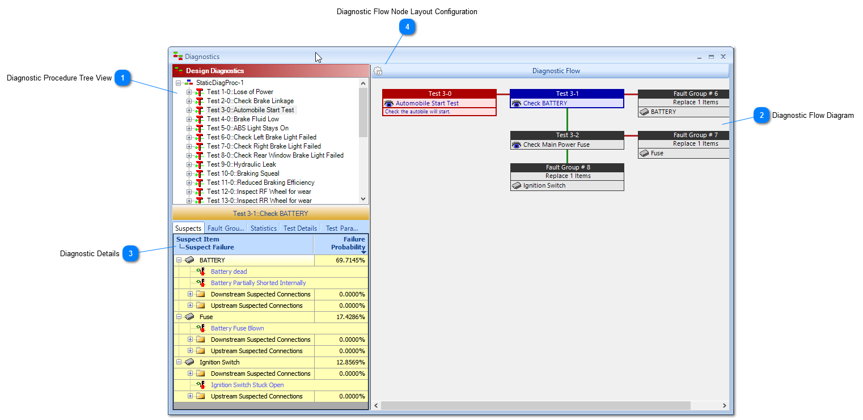Click the eye icon beside Check BATTERY node
This screenshot has height=420, width=863.
pyautogui.click(x=517, y=104)
